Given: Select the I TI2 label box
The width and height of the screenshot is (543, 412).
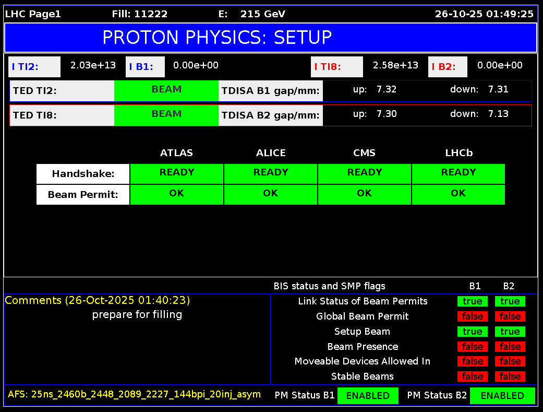Looking at the screenshot, I should click(34, 67).
